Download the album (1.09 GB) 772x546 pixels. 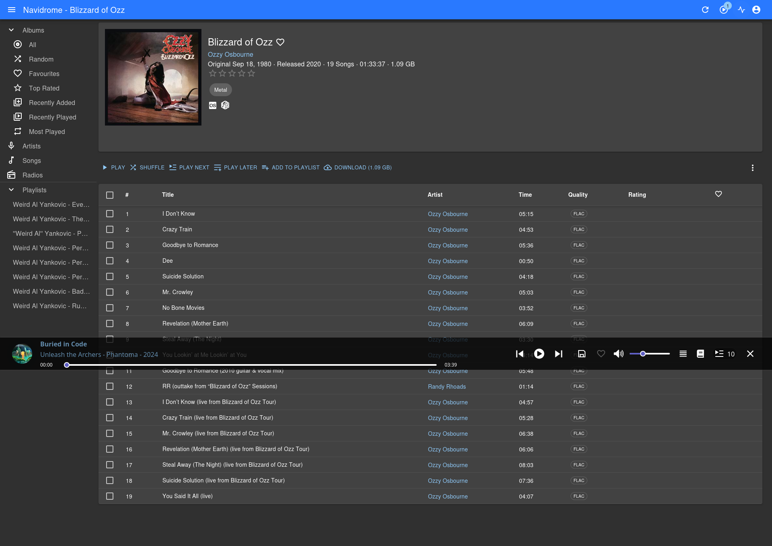tap(358, 167)
